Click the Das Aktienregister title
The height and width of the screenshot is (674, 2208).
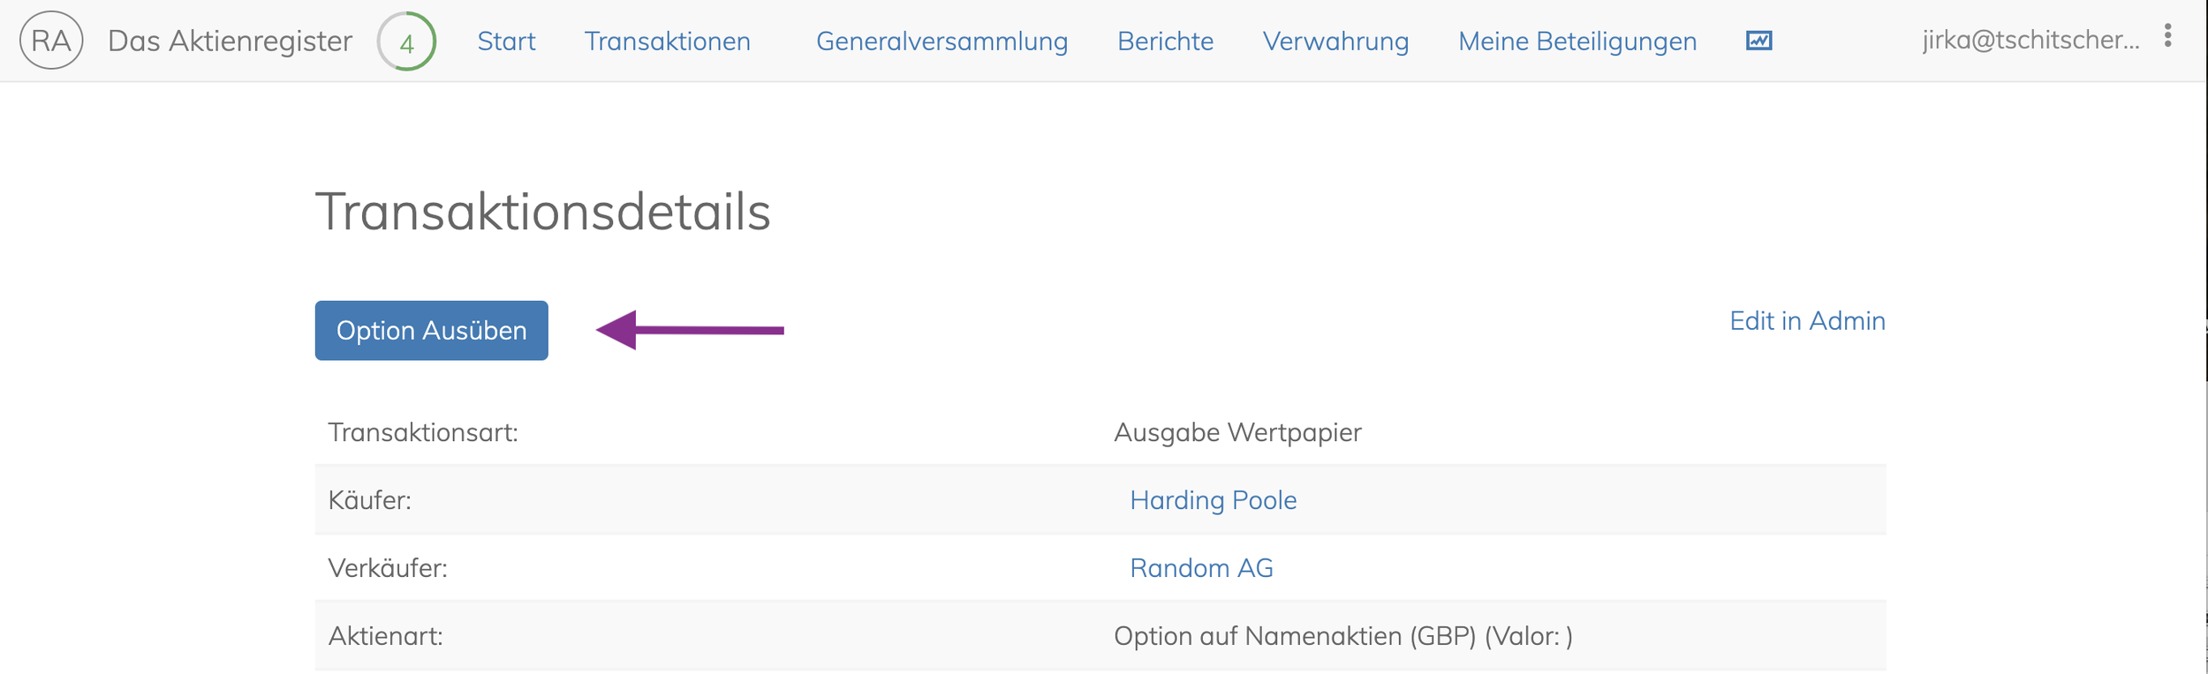point(230,41)
